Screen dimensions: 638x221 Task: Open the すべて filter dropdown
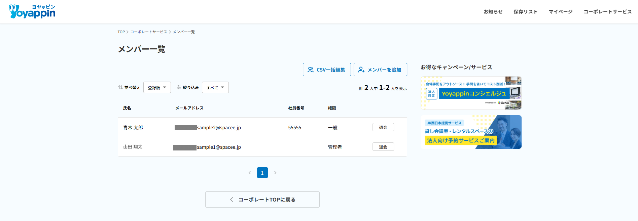215,87
